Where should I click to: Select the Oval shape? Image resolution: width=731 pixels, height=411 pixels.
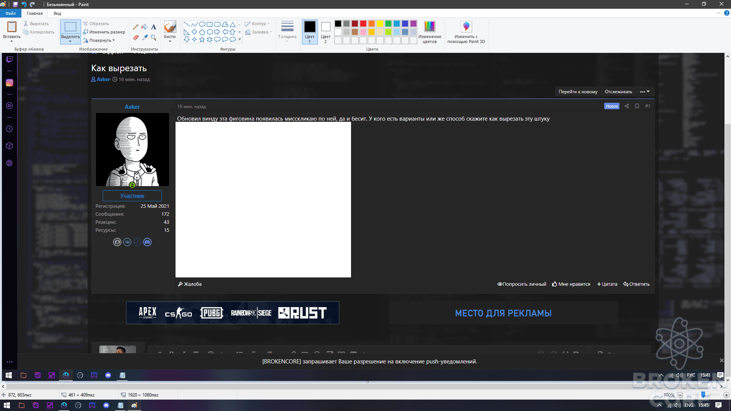202,24
